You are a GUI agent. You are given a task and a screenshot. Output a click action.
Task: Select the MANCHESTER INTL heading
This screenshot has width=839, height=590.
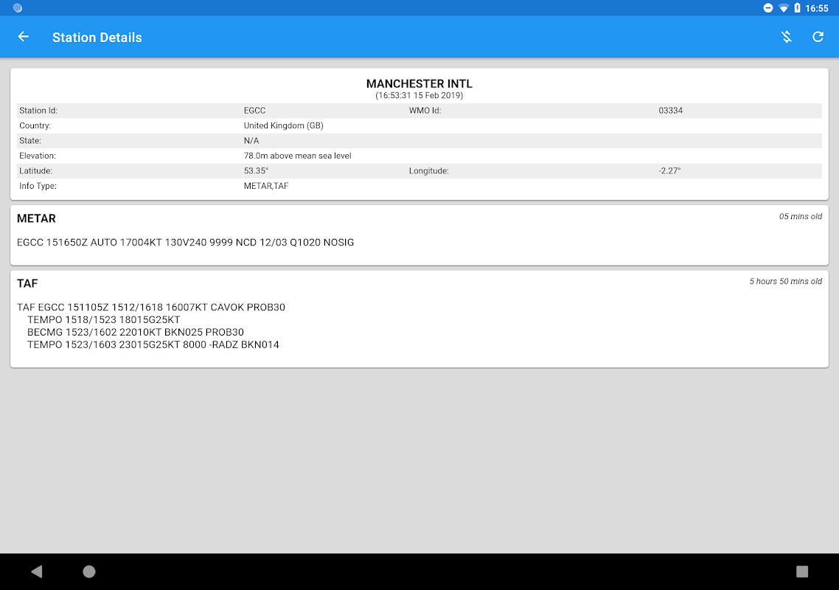419,83
